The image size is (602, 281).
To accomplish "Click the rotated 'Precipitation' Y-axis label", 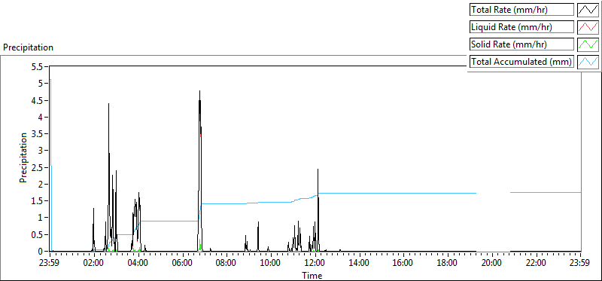I will [x=23, y=157].
